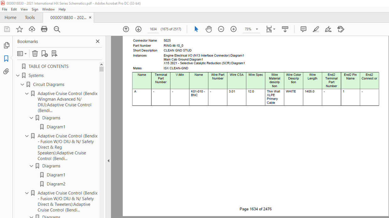The height and width of the screenshot is (218, 389).
Task: Click the Zoom out minus icon
Action: click(221, 29)
